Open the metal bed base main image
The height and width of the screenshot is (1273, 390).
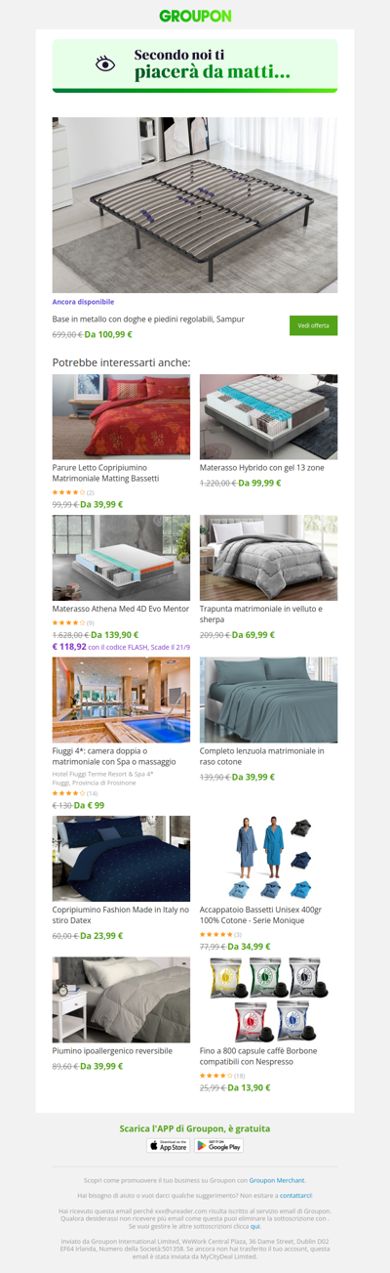pos(195,205)
